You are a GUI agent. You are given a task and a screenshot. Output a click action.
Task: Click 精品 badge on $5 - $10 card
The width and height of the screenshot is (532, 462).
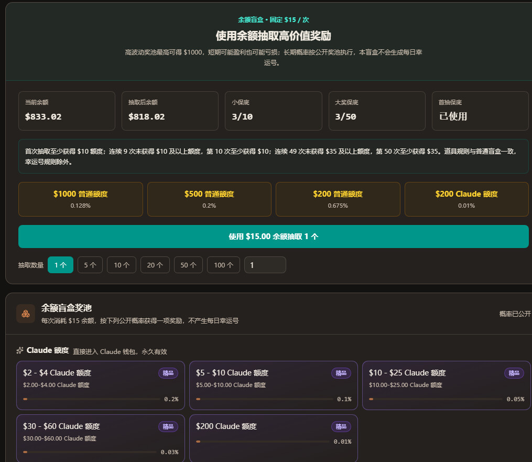click(x=341, y=373)
